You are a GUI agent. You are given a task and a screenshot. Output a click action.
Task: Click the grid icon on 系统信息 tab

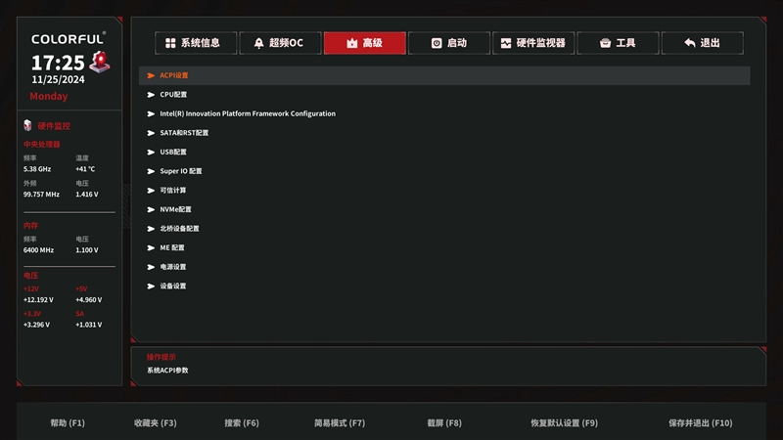point(170,43)
